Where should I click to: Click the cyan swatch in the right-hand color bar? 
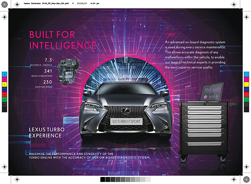click(x=246, y=74)
